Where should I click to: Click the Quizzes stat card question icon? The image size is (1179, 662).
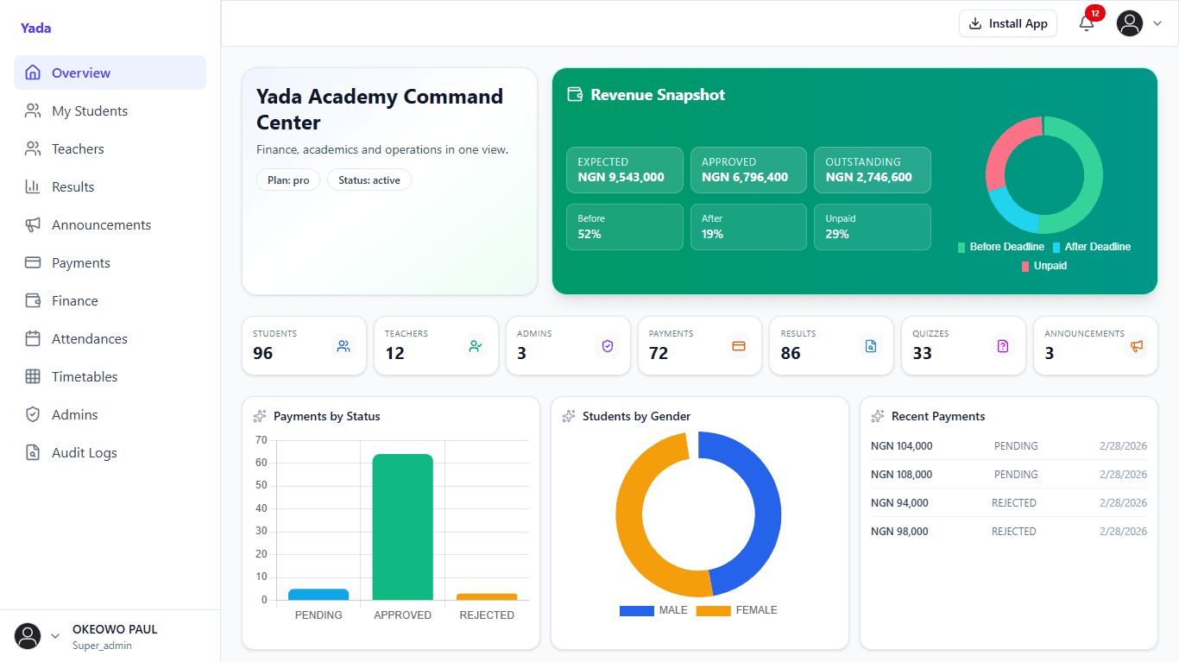(x=1002, y=345)
